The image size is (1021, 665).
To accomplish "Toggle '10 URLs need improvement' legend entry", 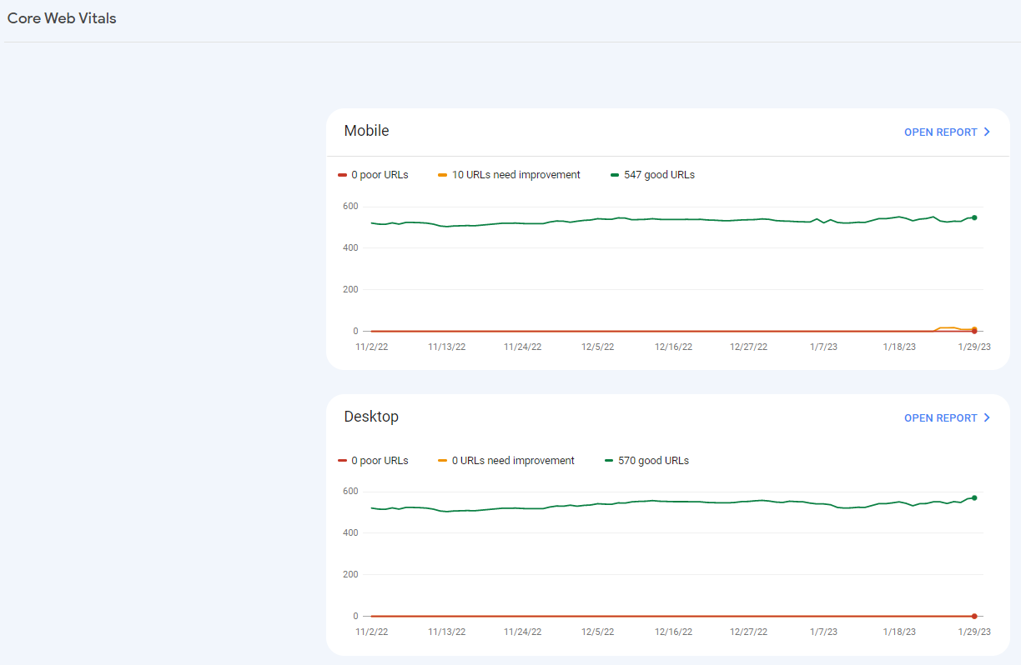I will click(516, 175).
